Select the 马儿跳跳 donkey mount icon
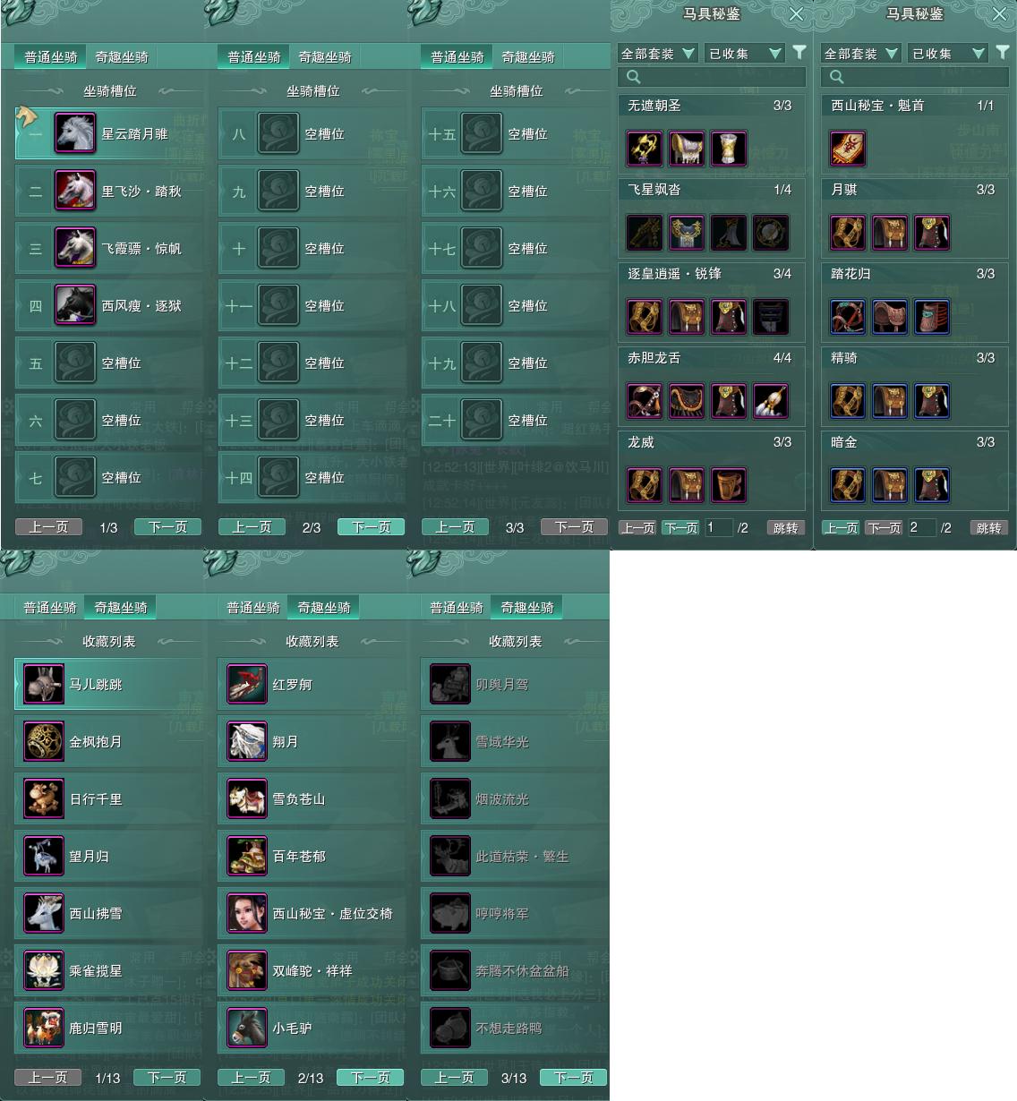The image size is (1017, 1101). pos(44,684)
